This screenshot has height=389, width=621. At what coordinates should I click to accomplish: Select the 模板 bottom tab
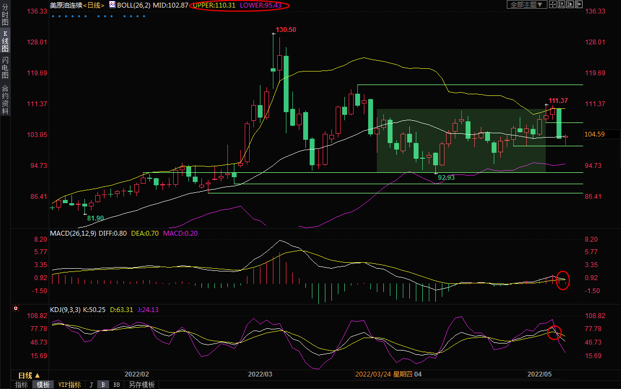43,385
